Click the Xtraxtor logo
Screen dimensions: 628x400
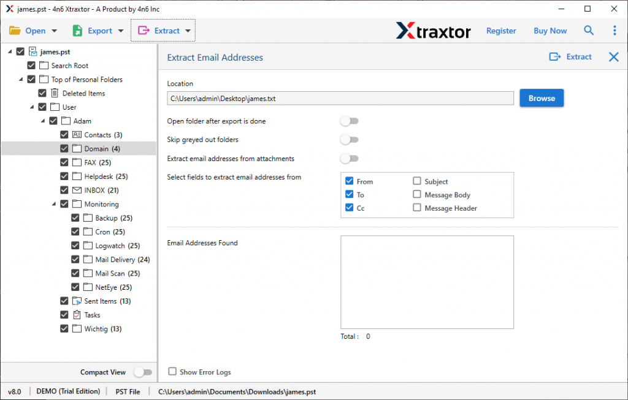[x=434, y=31]
